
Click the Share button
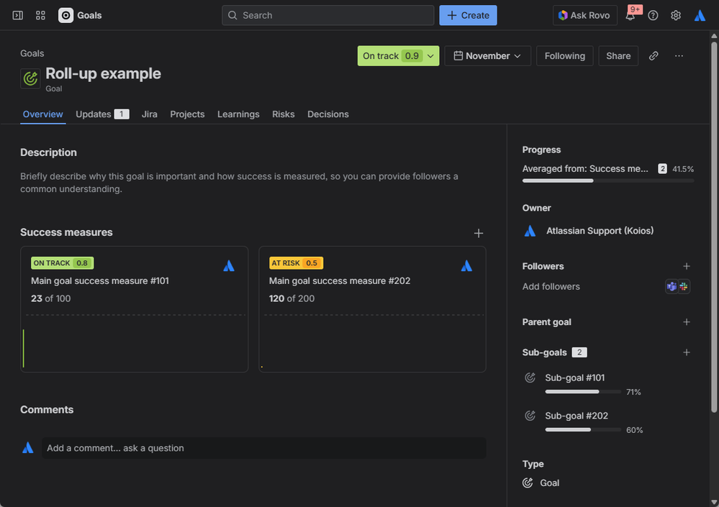click(618, 56)
